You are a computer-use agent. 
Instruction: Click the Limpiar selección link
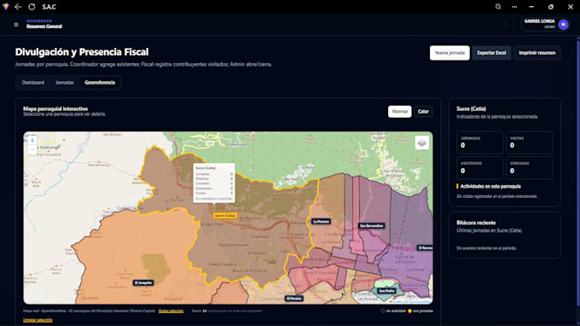pos(38,320)
